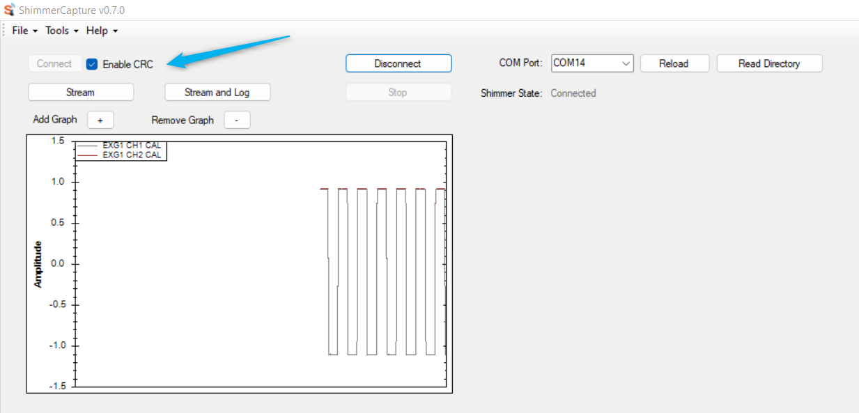
Task: Click the Read Directory button
Action: pyautogui.click(x=770, y=63)
